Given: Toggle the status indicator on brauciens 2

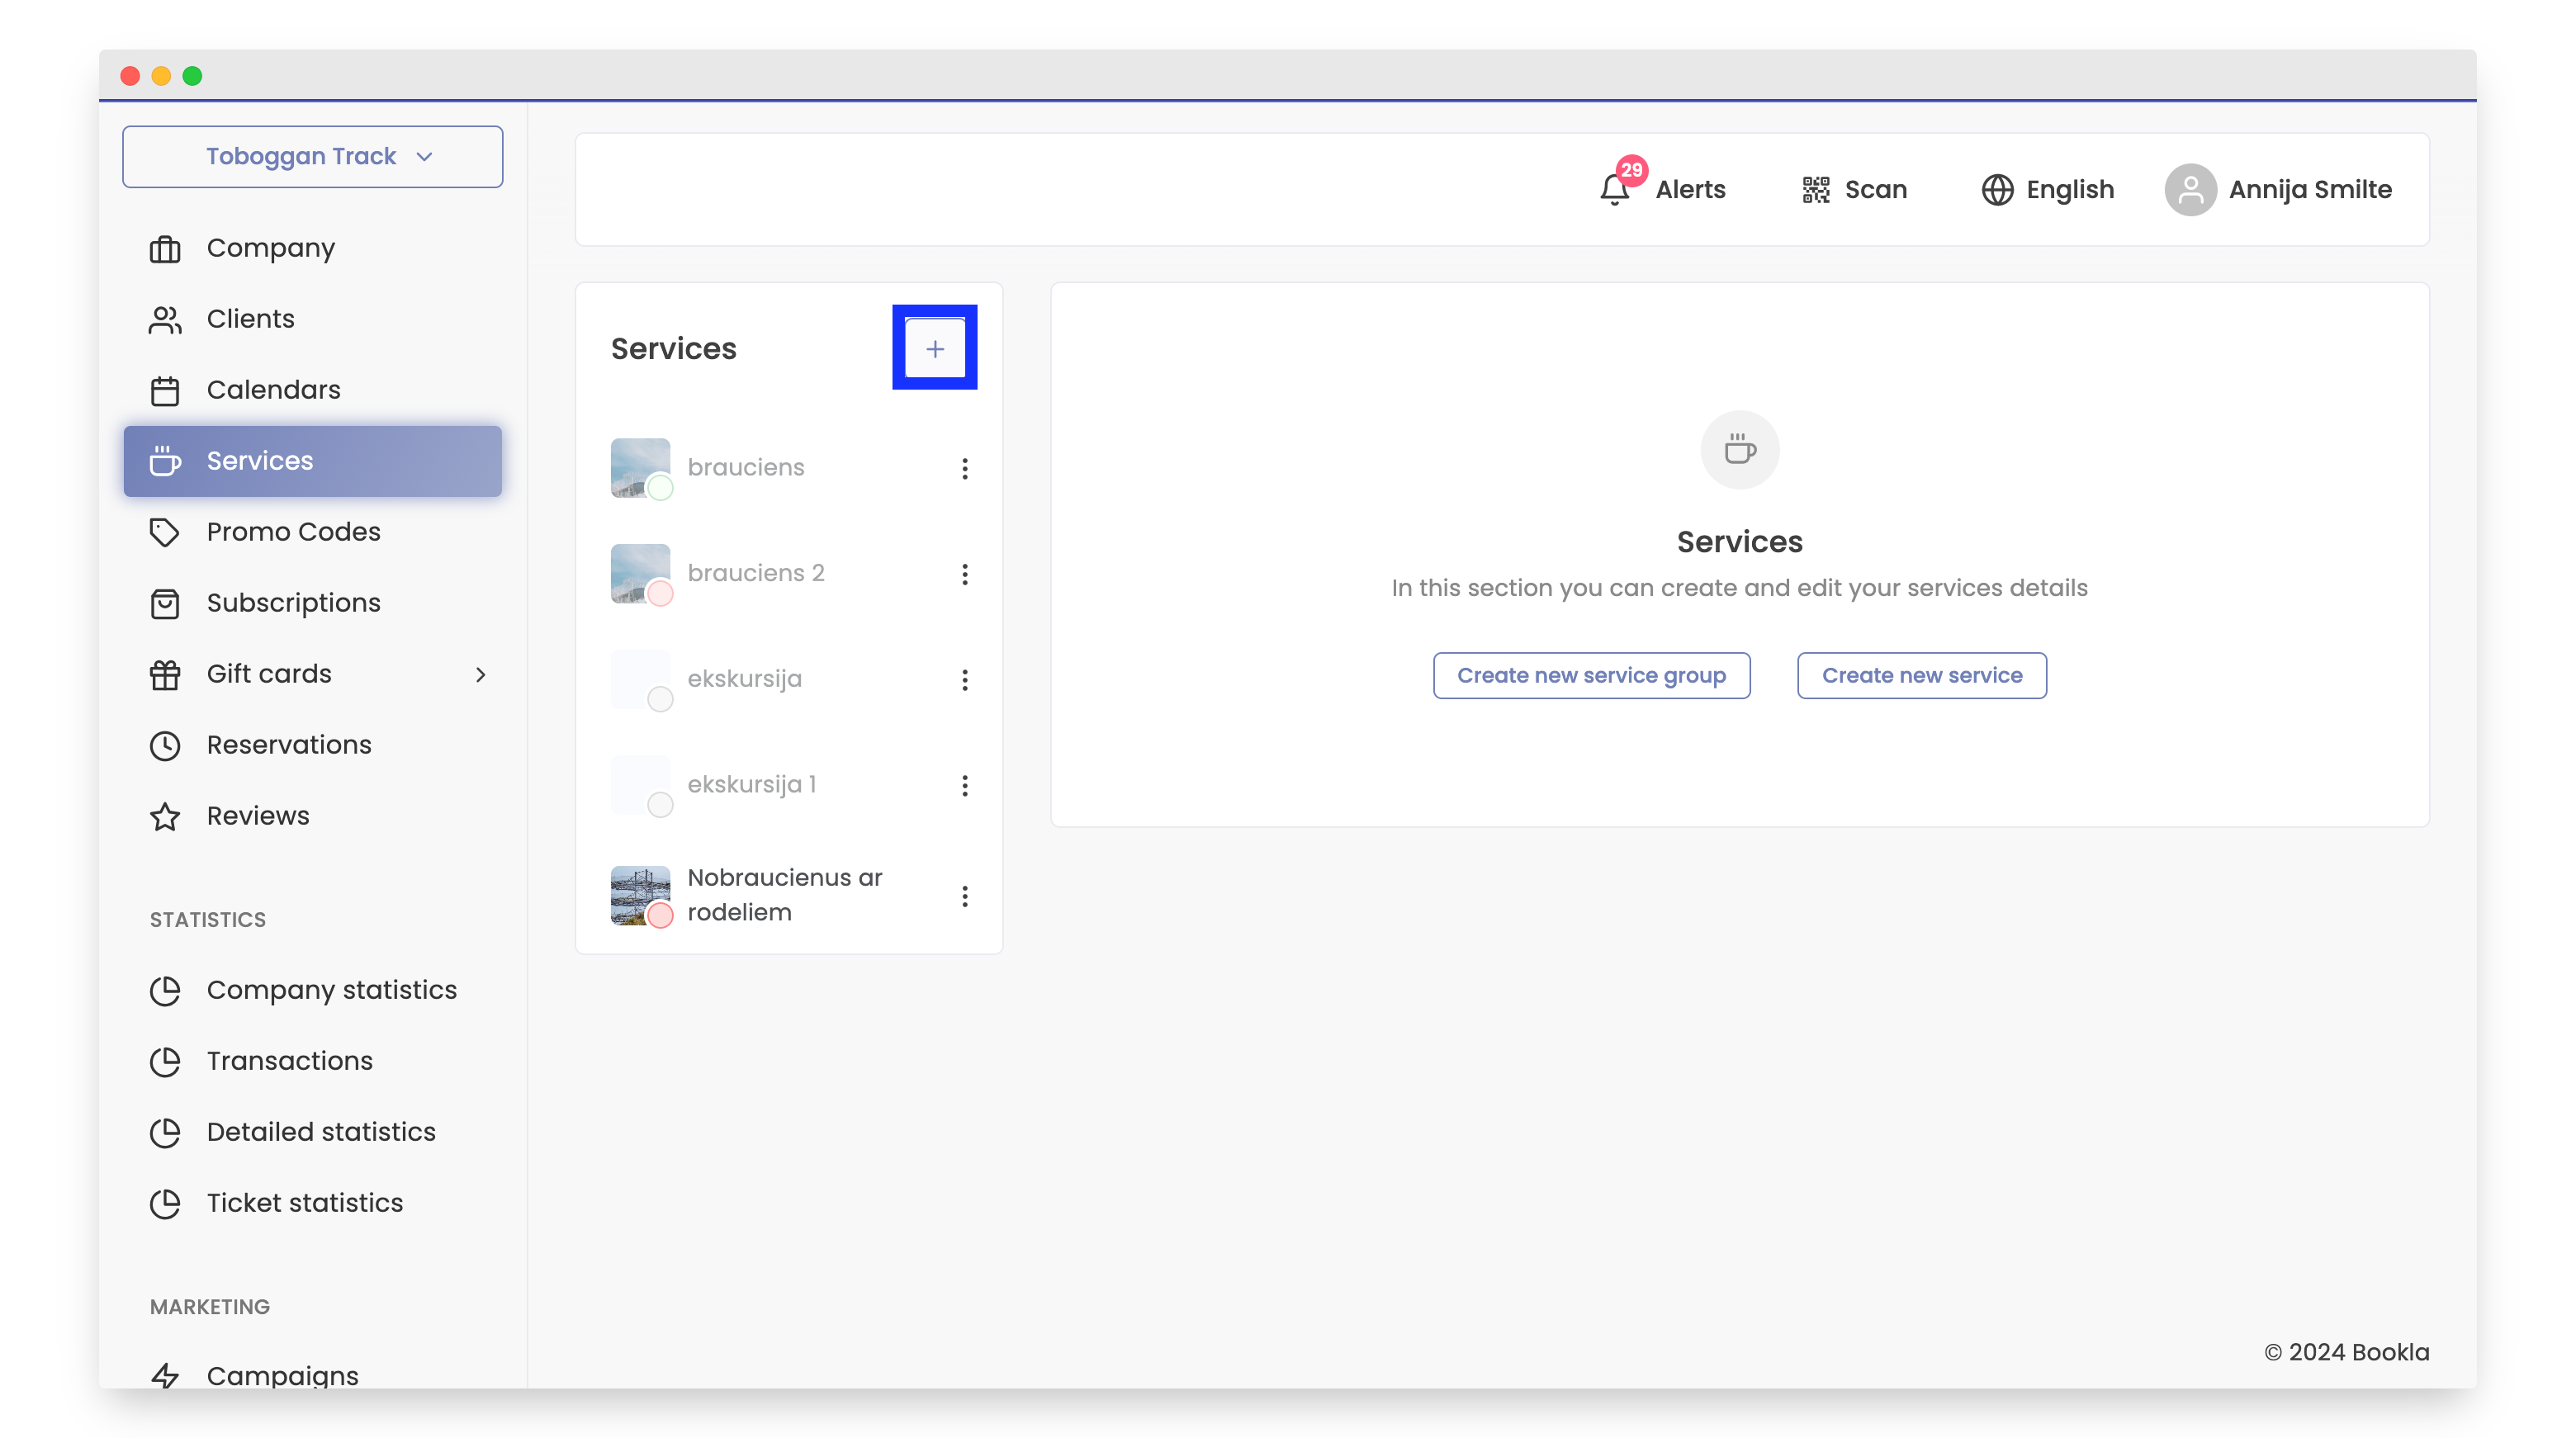Looking at the screenshot, I should (660, 594).
